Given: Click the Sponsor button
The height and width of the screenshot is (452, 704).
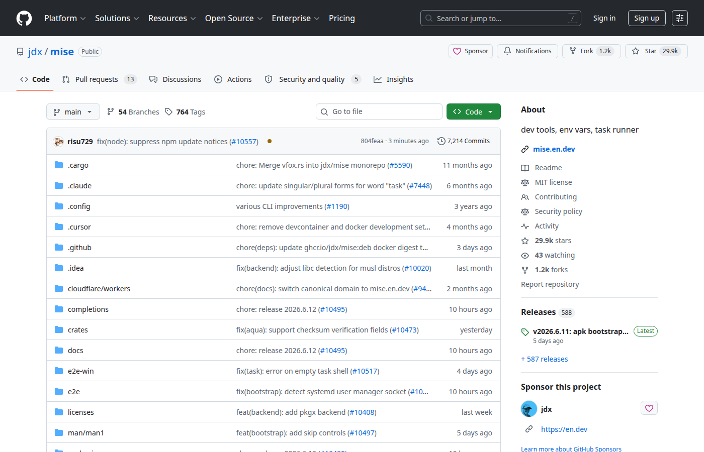Looking at the screenshot, I should (471, 51).
